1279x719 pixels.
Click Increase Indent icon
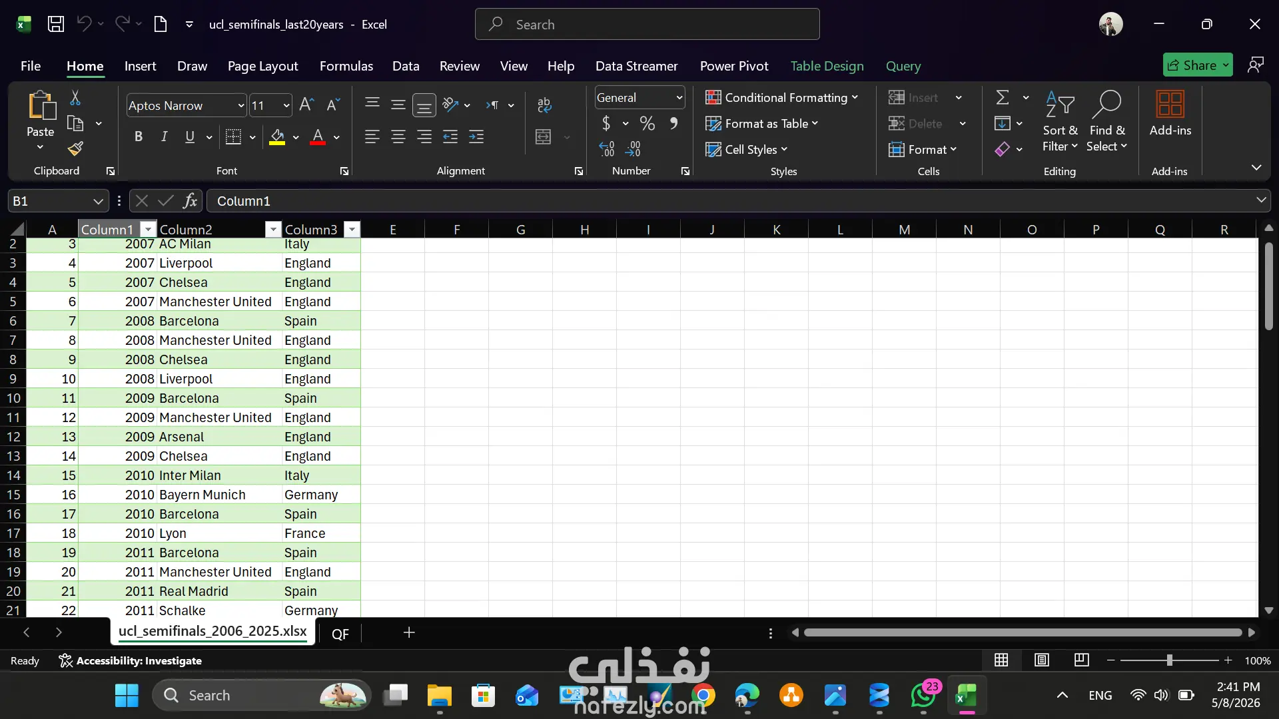pos(476,136)
